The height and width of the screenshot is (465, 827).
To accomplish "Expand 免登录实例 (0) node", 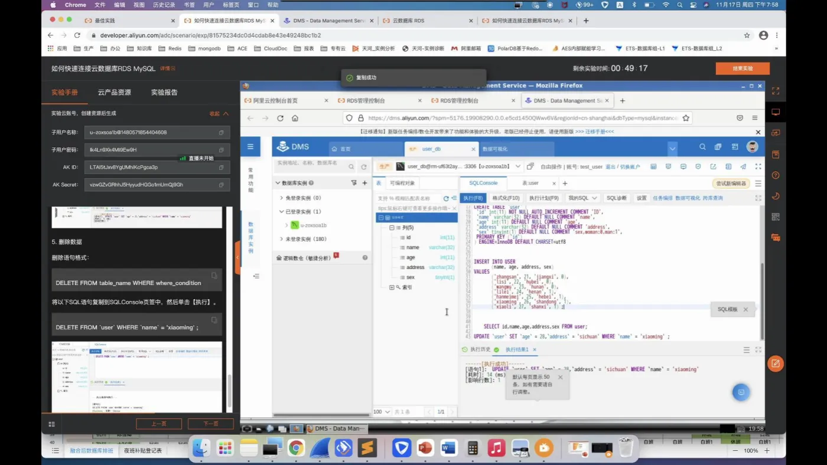I will coord(282,198).
